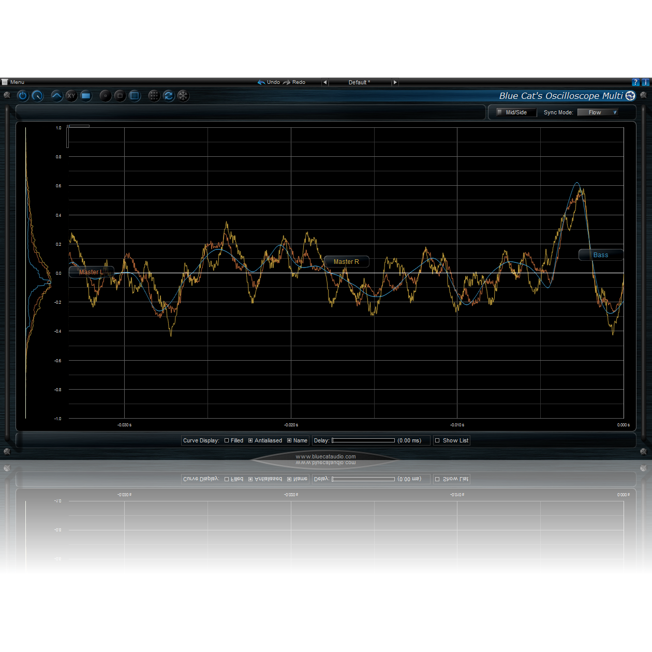Activate the freeze snowflake icon
652x652 pixels.
tap(183, 96)
